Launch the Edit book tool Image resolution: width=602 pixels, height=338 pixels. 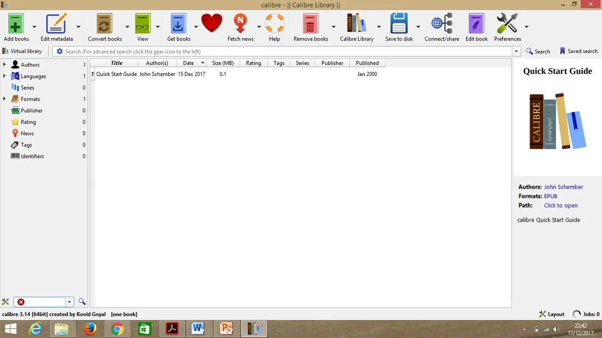coord(476,23)
